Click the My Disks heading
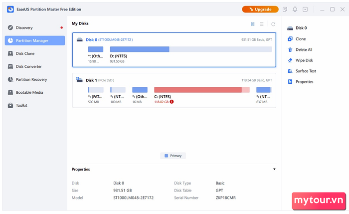The image size is (349, 214). click(80, 23)
